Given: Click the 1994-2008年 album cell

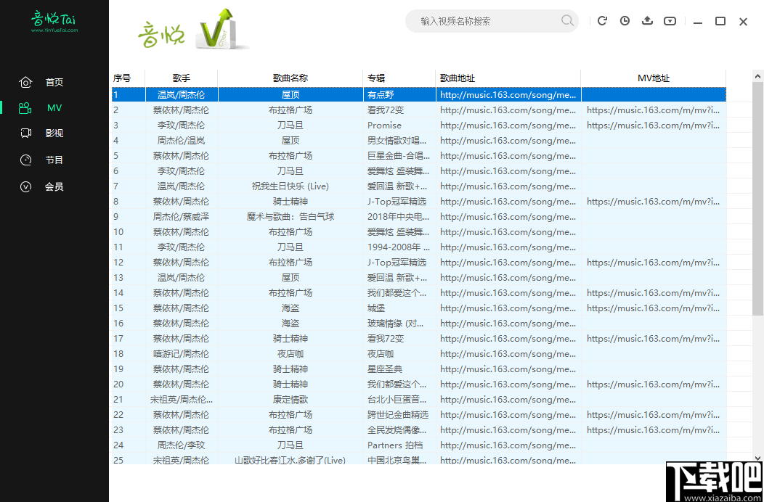Looking at the screenshot, I should 399,247.
